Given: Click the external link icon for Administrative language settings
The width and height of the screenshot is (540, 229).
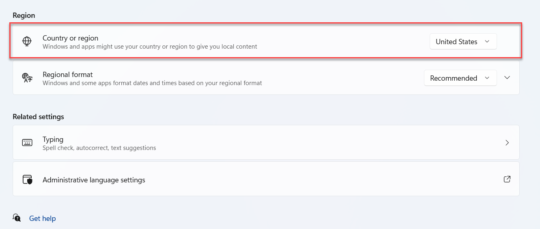Looking at the screenshot, I should (x=507, y=179).
